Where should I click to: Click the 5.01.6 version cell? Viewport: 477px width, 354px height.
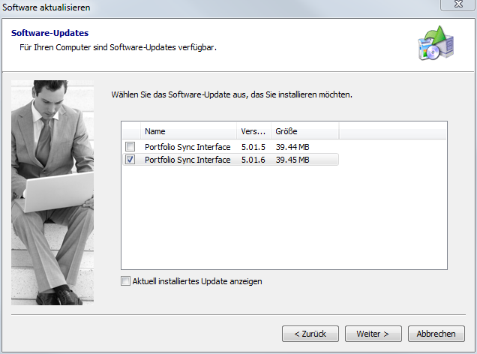[x=253, y=160]
